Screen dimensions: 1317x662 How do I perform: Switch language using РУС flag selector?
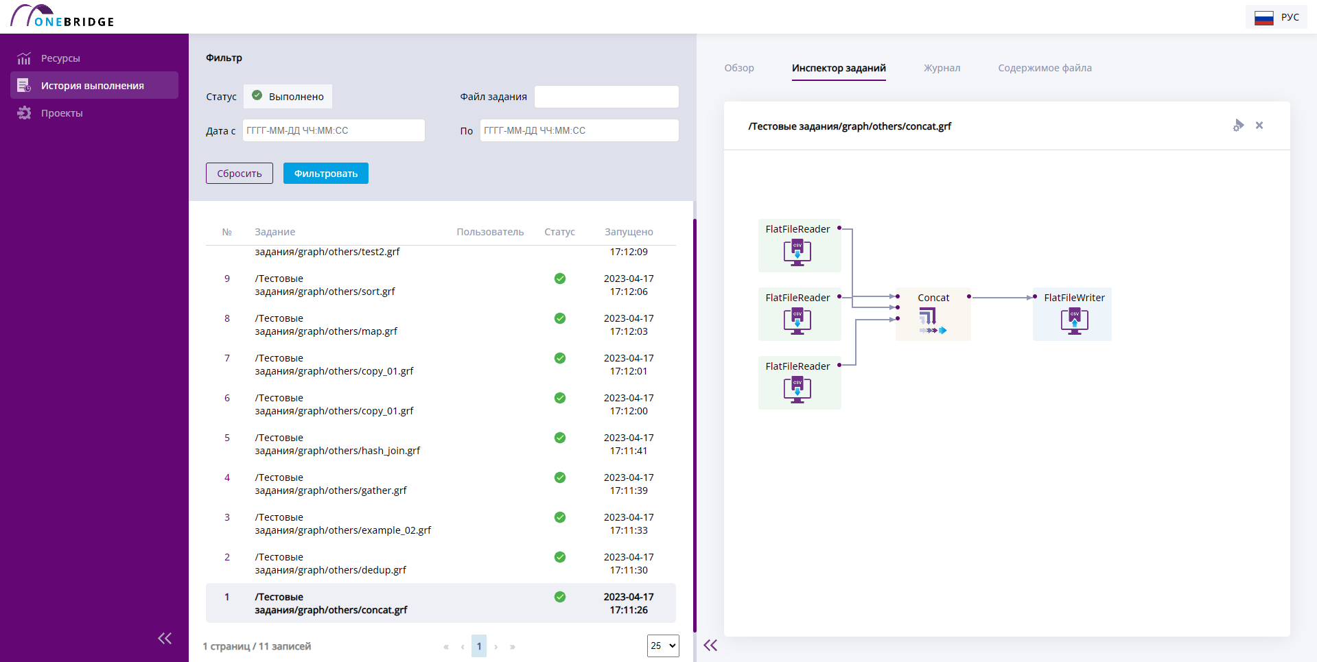[x=1277, y=17]
